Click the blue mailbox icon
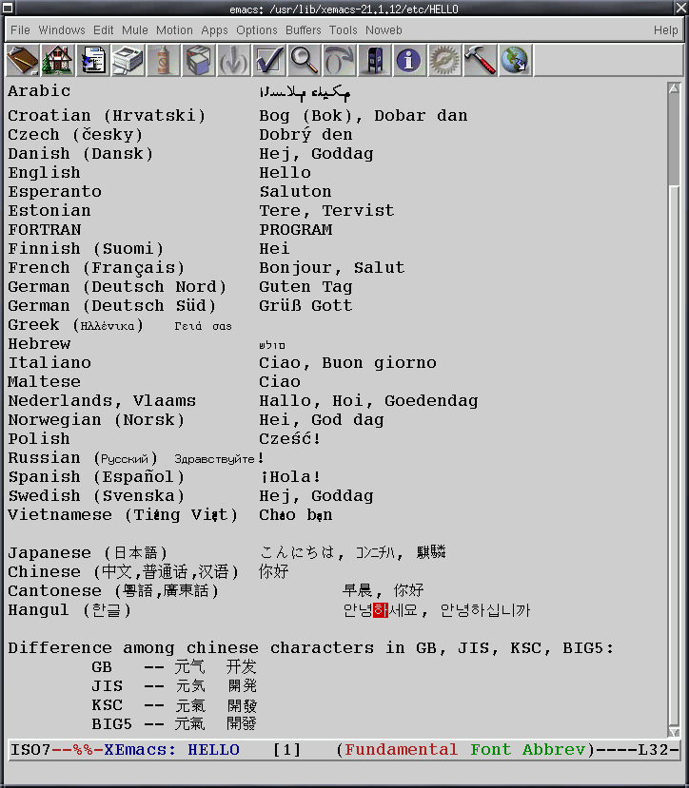Image resolution: width=689 pixels, height=788 pixels. click(x=375, y=60)
